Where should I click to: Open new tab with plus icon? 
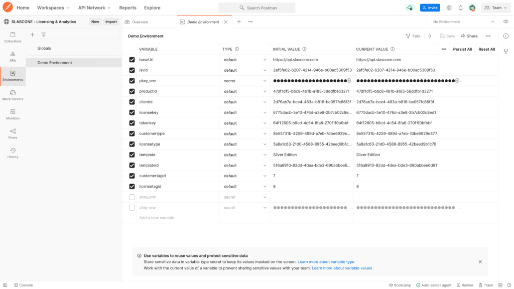point(239,22)
